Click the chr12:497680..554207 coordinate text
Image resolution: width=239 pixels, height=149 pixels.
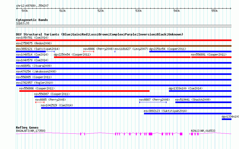pos(32,6)
